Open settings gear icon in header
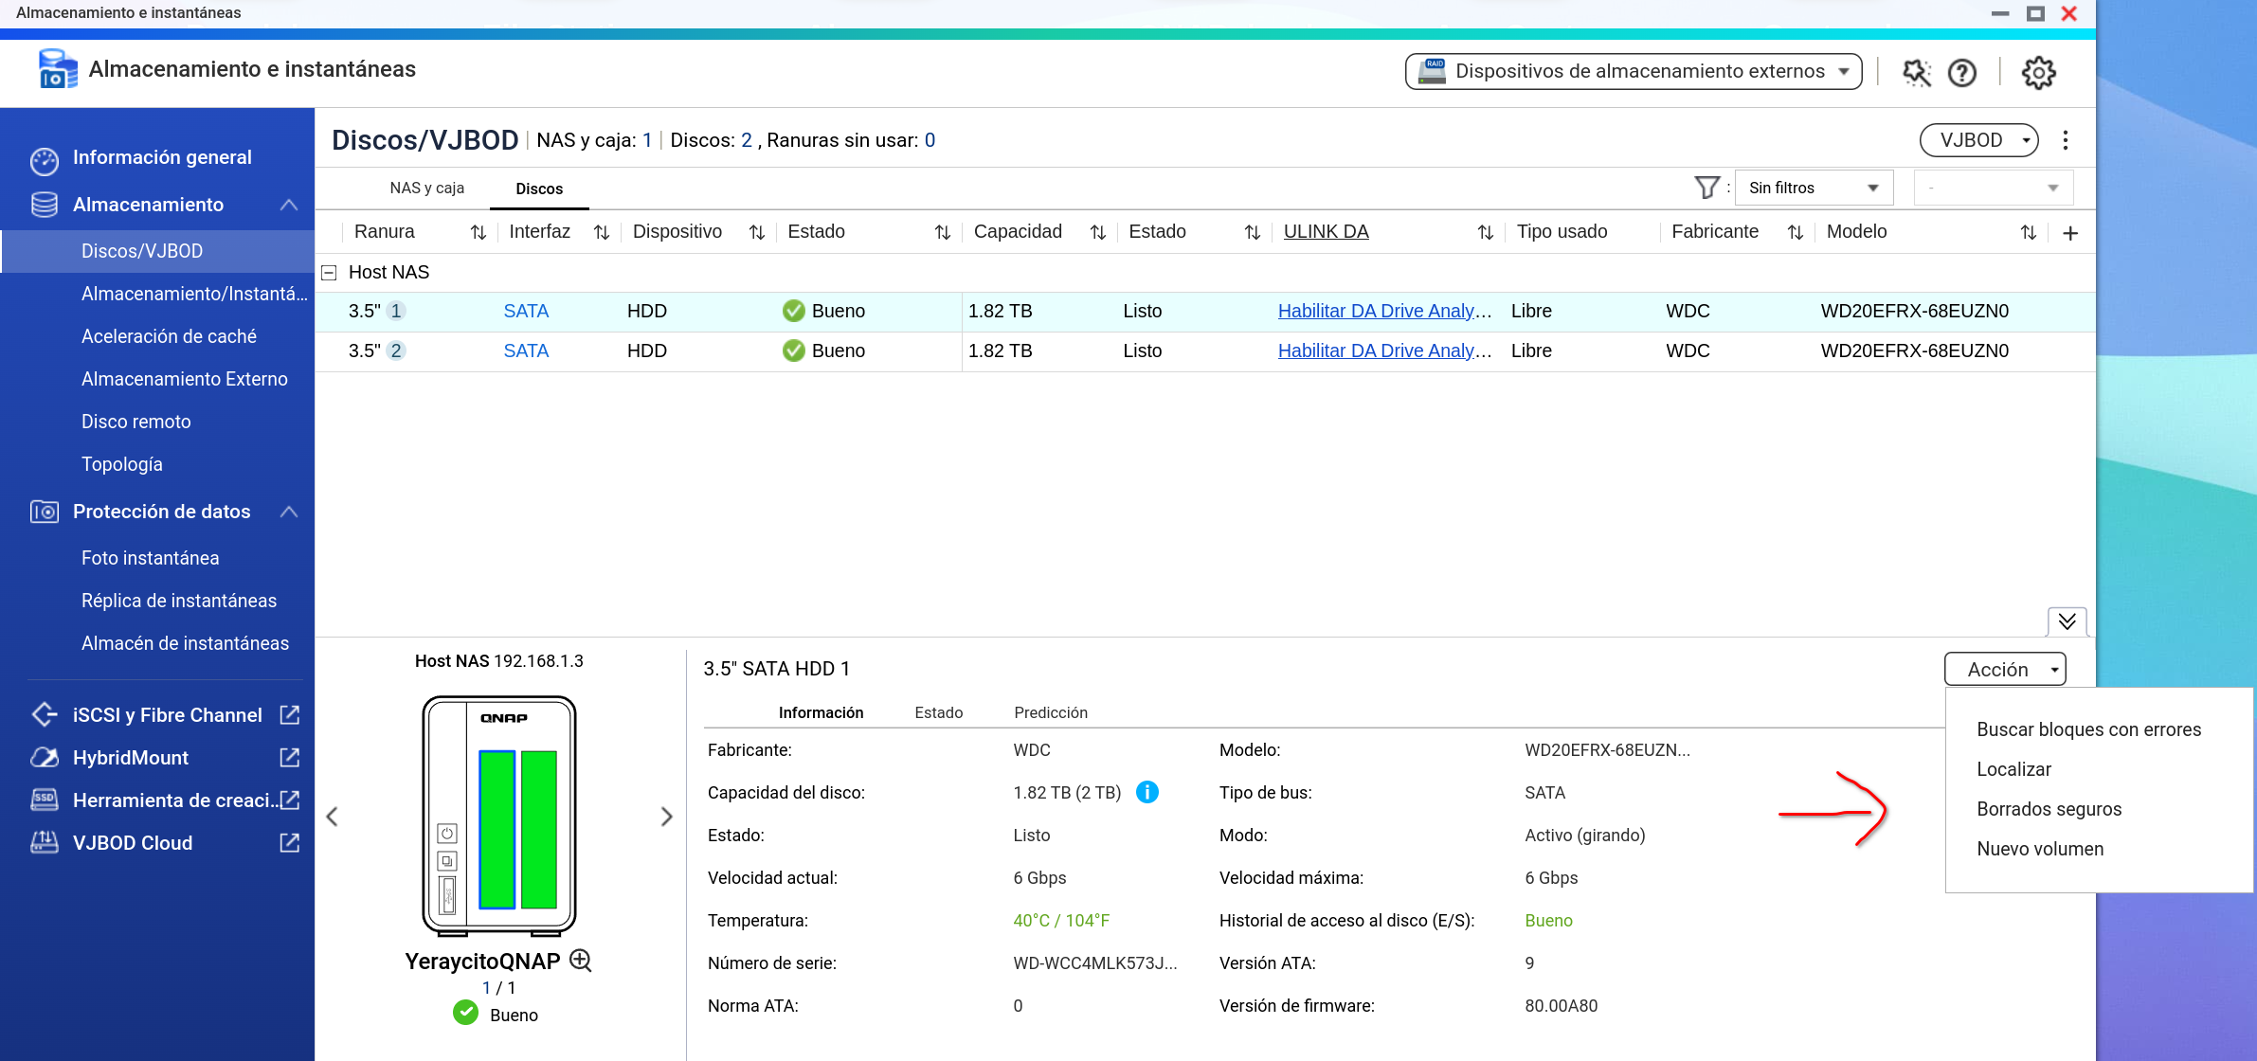This screenshot has width=2257, height=1061. (x=2038, y=73)
